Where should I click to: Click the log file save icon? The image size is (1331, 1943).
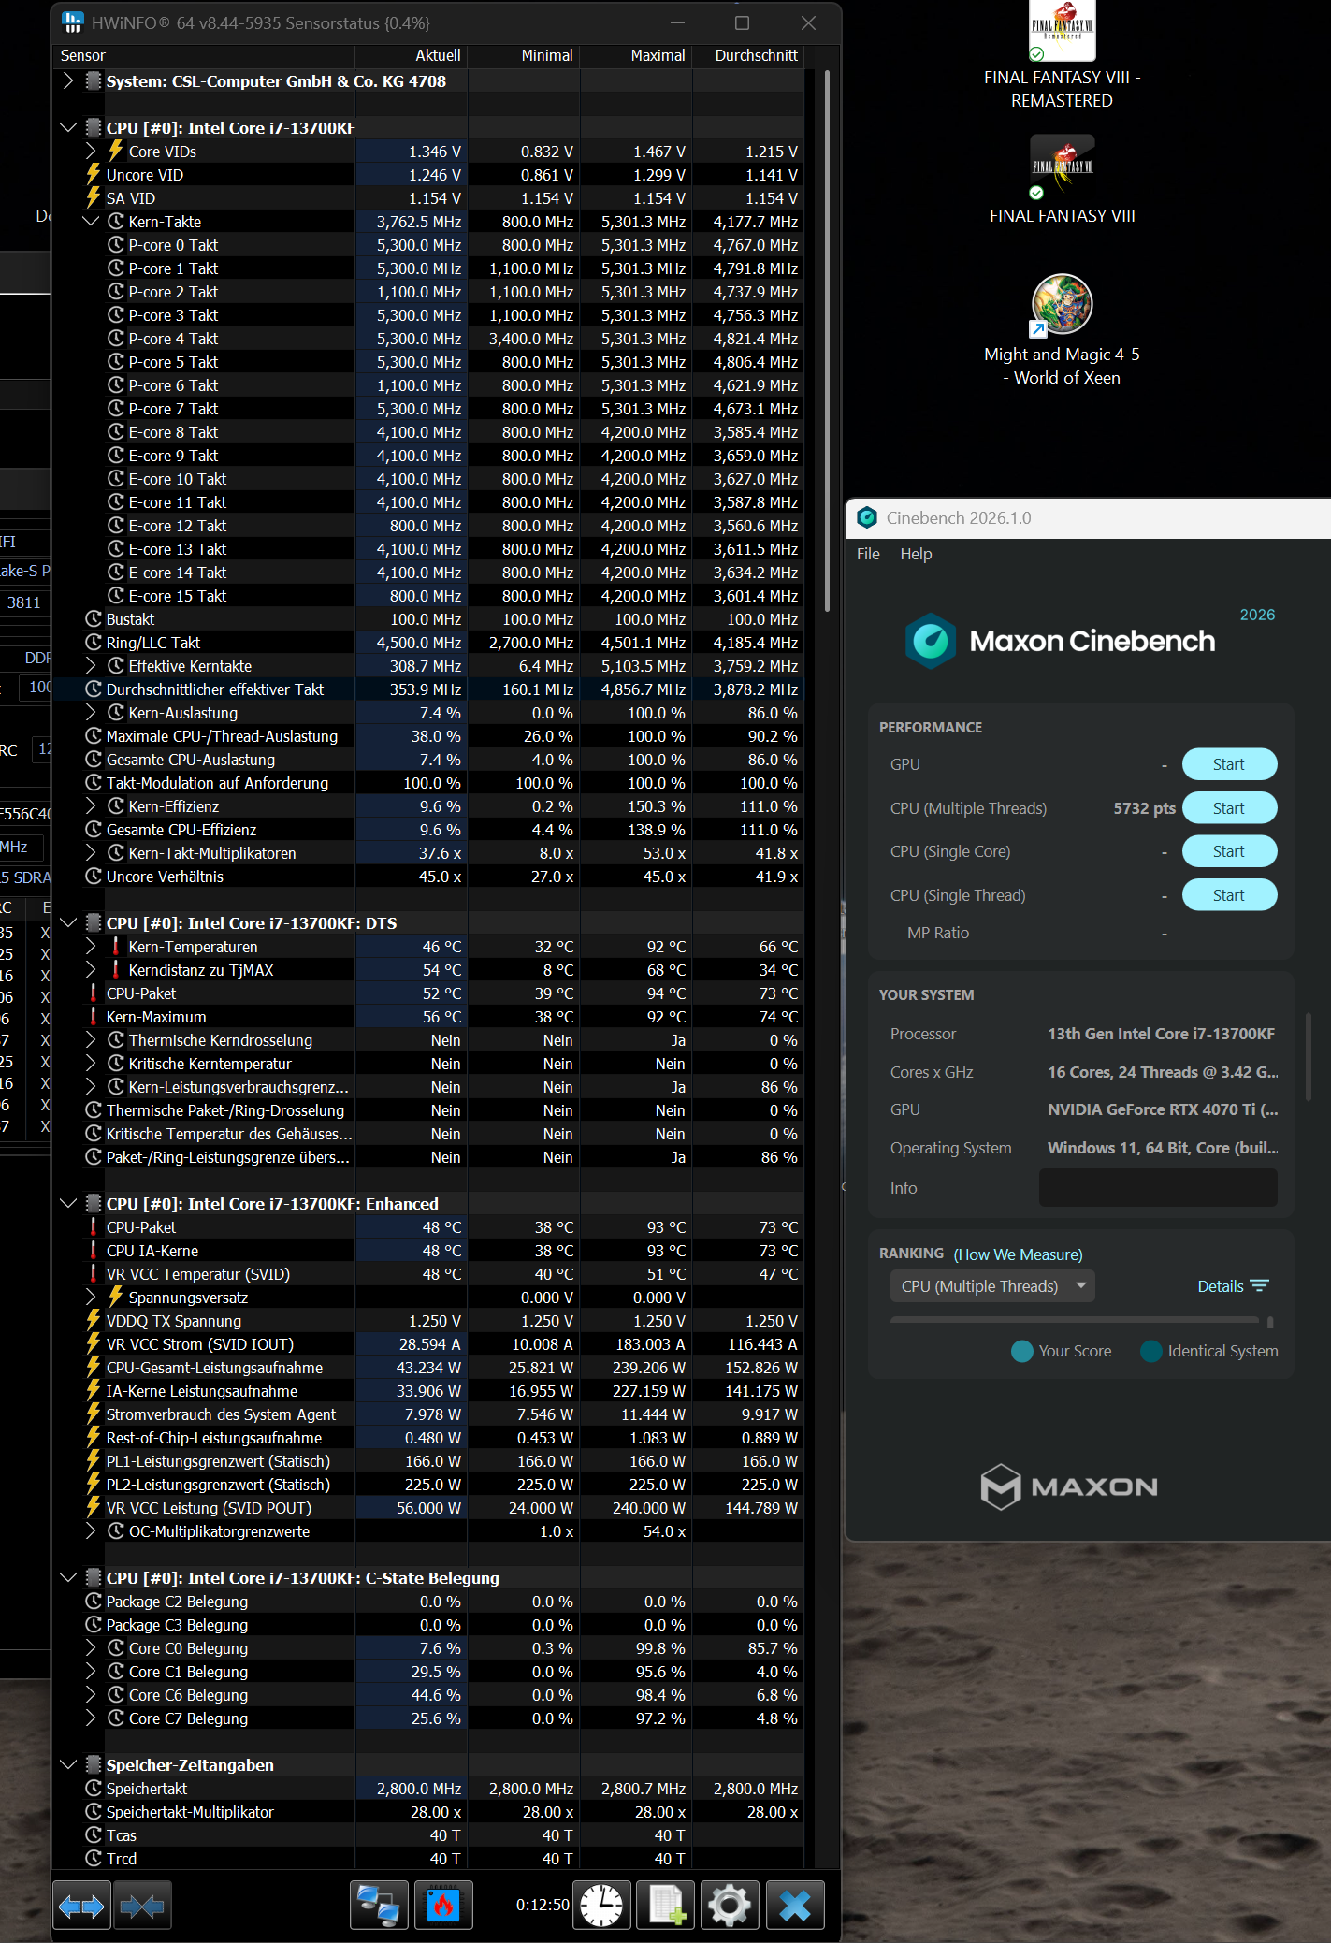click(666, 1906)
